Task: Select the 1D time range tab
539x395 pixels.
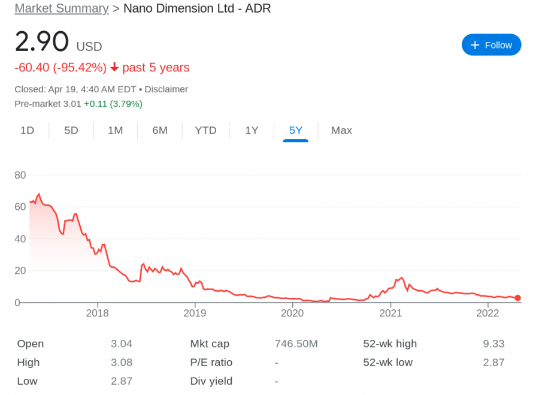Action: pos(27,131)
